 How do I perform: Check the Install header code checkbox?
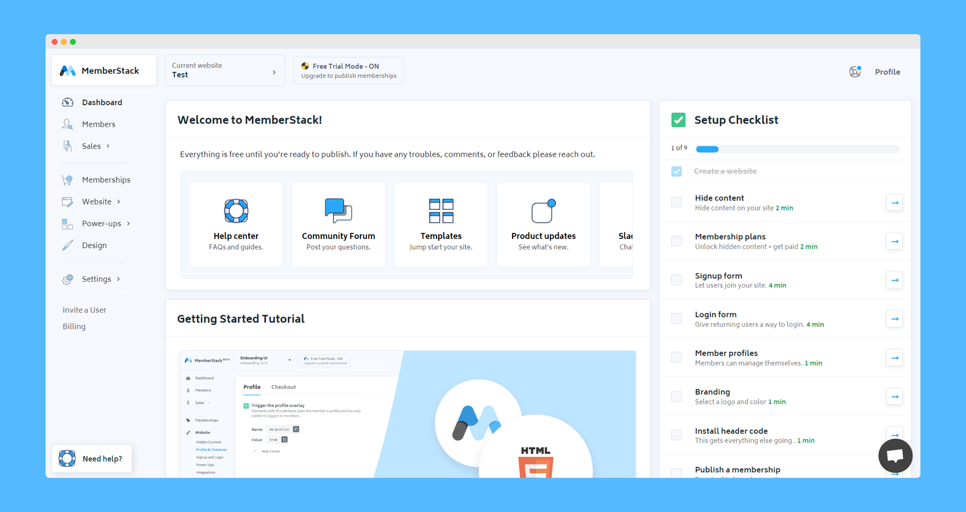pos(677,435)
